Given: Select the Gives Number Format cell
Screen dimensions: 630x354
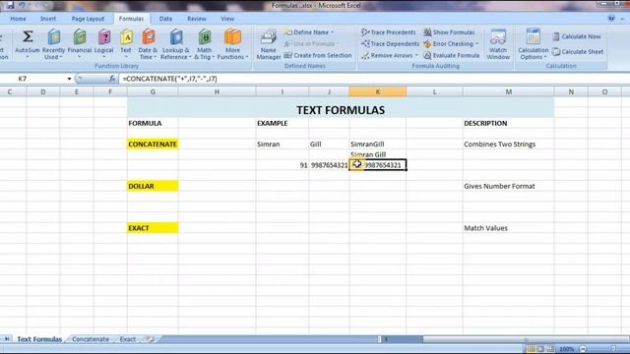Looking at the screenshot, I should 508,186.
